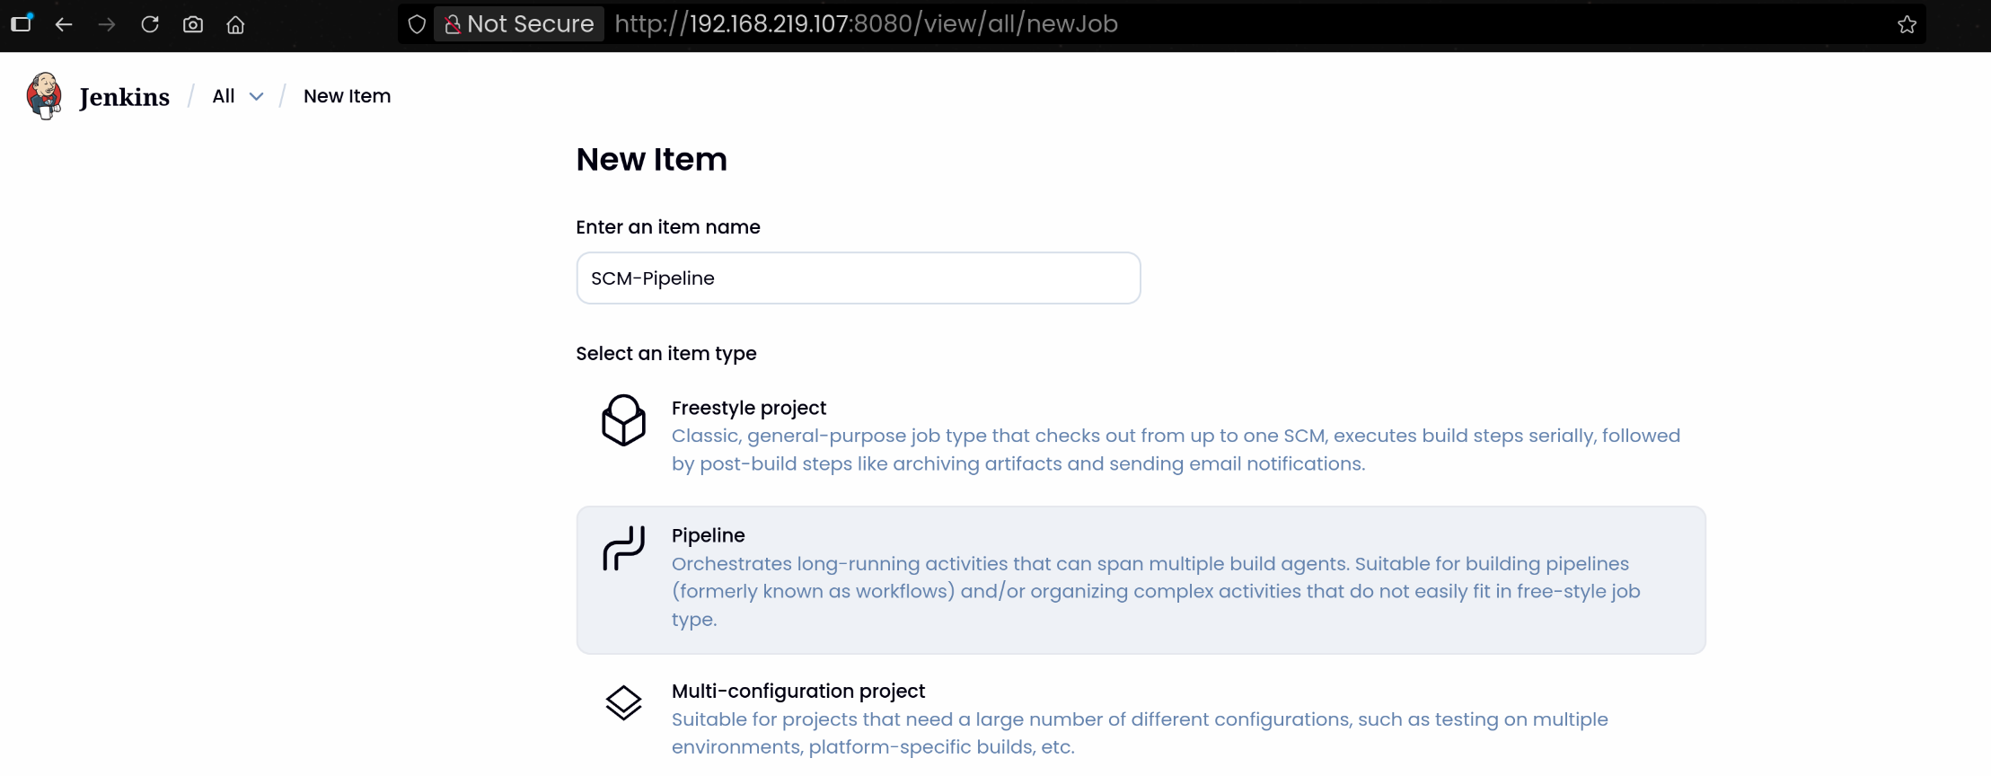This screenshot has height=776, width=1991.
Task: Click the Multi-configuration project description text
Action: pos(1140,733)
